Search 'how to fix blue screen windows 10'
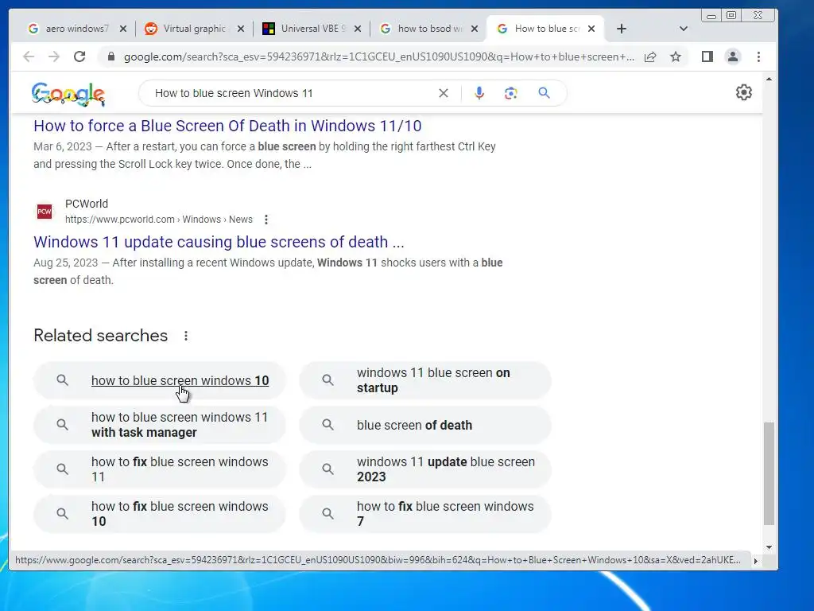Screen dimensions: 814x611 point(159,514)
